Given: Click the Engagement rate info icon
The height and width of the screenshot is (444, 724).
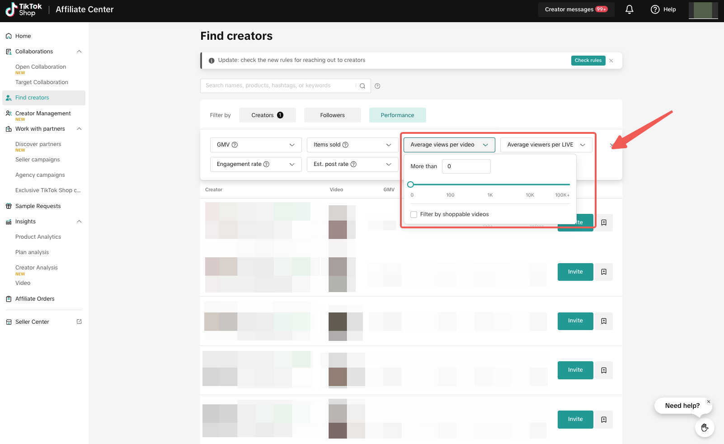Looking at the screenshot, I should pos(266,164).
